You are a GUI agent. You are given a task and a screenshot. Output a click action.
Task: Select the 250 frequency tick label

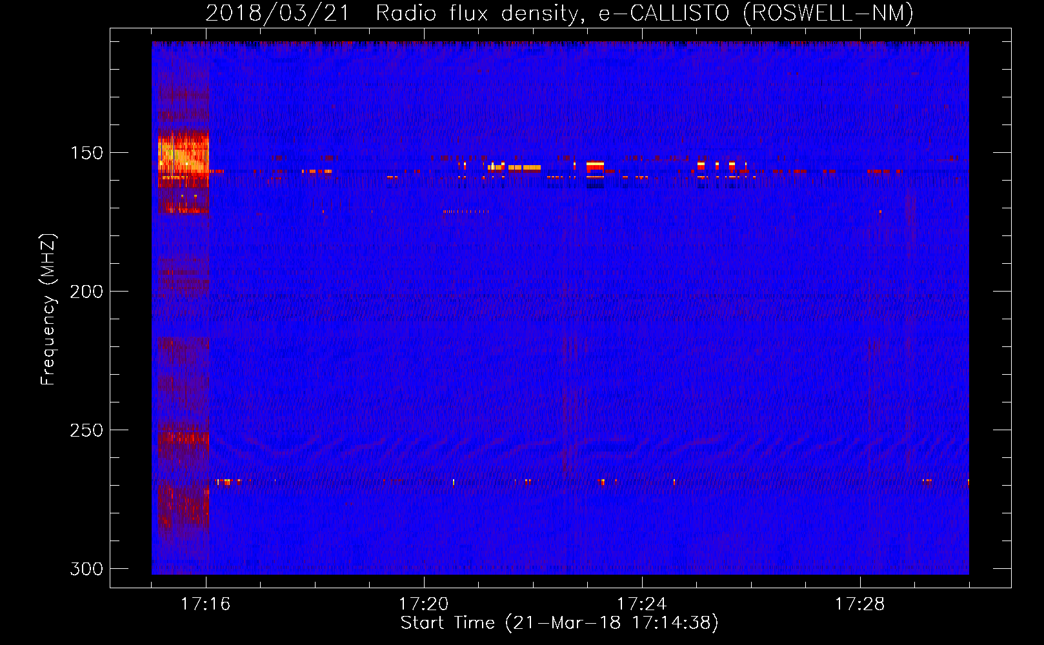[x=86, y=430]
